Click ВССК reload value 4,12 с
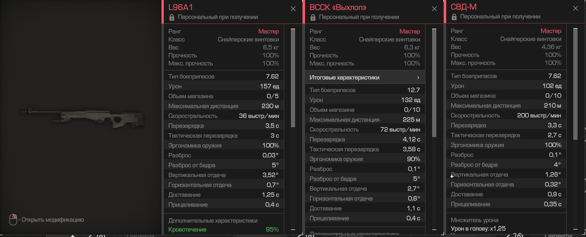The width and height of the screenshot is (586, 237). (x=411, y=139)
